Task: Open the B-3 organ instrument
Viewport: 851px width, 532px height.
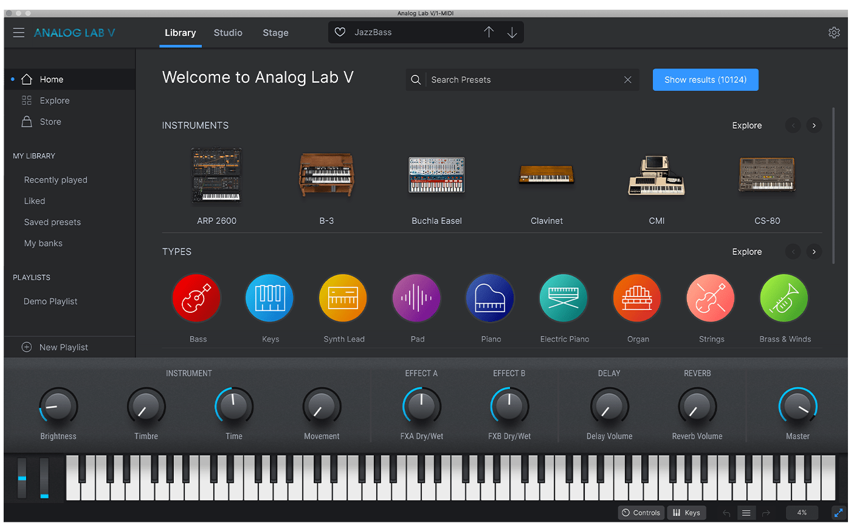Action: coord(326,176)
